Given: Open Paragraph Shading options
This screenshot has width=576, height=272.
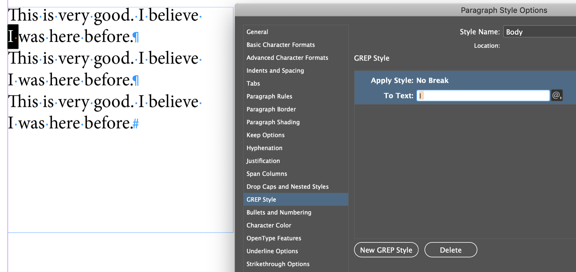Looking at the screenshot, I should (273, 122).
